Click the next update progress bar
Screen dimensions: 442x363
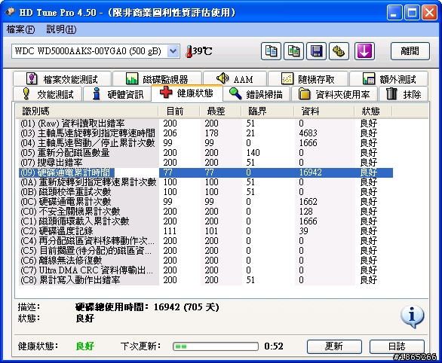click(216, 346)
